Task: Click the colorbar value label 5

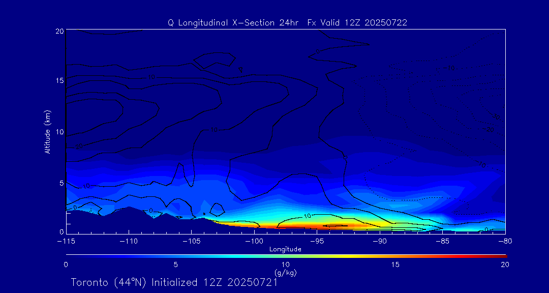Action: [176, 265]
